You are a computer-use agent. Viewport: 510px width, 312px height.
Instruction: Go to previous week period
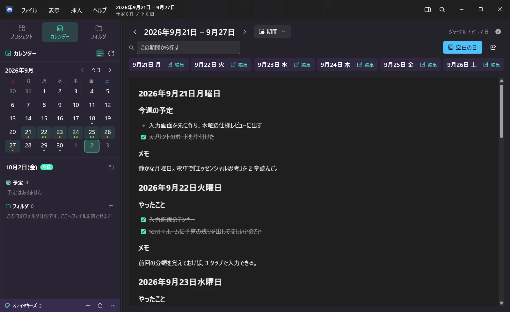point(135,32)
